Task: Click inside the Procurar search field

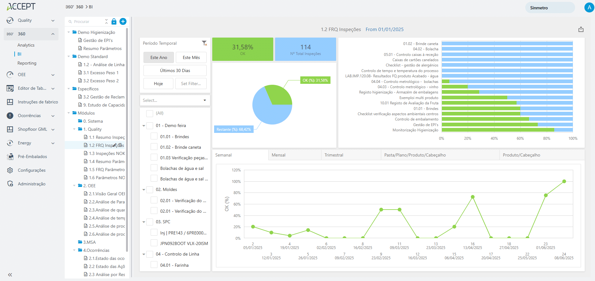Action: click(89, 21)
